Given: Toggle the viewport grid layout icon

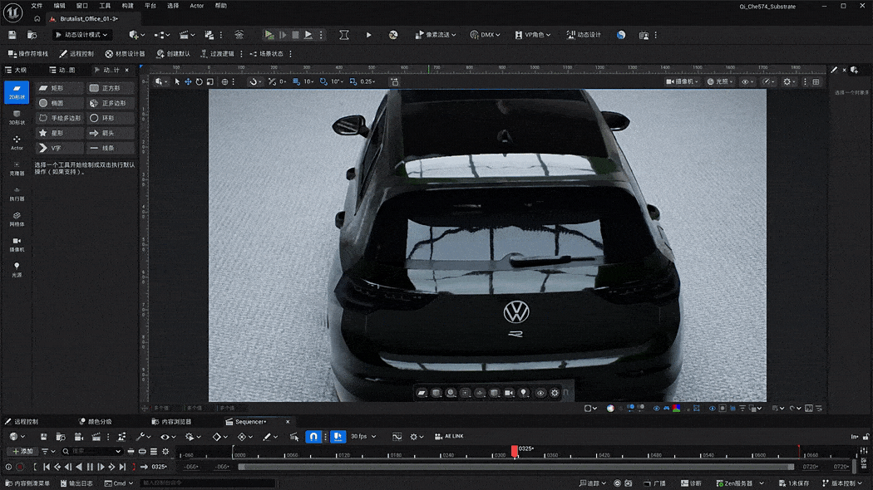Looking at the screenshot, I should (816, 81).
